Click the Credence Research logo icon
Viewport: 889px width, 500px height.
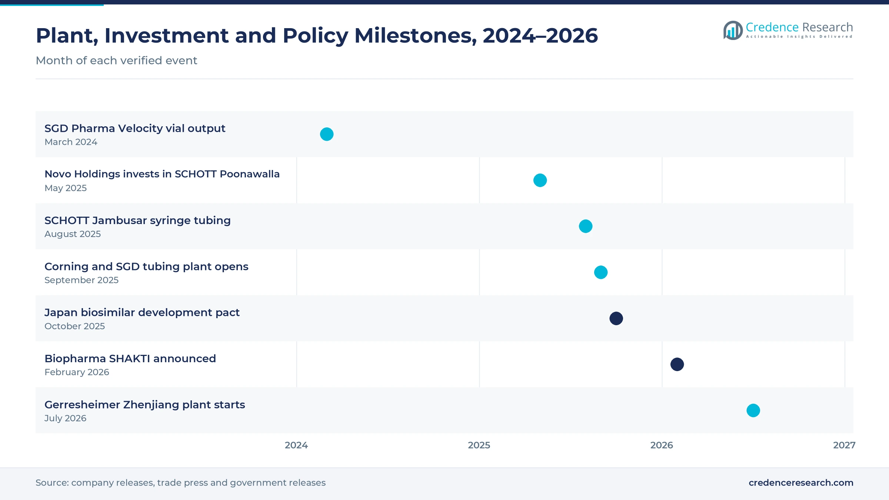tap(733, 30)
